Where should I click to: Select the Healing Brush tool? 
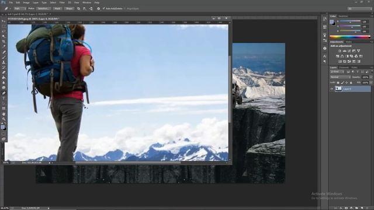coord(4,52)
